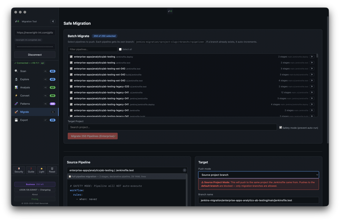The image size is (340, 221).
Task: Switch to the Convert section
Action: (x=35, y=95)
